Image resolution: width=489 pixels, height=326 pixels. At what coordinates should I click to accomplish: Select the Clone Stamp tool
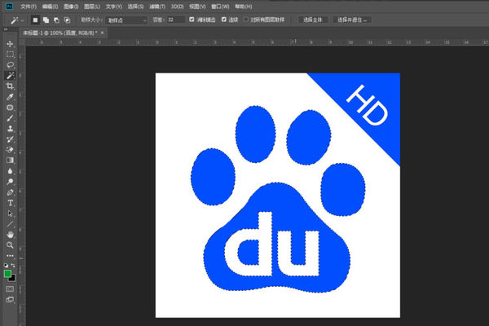tap(10, 129)
